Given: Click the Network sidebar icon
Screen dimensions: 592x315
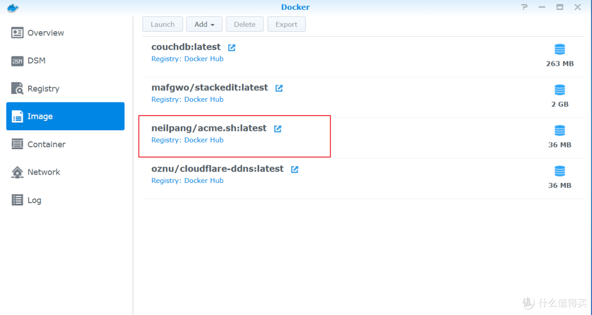Looking at the screenshot, I should coord(17,172).
